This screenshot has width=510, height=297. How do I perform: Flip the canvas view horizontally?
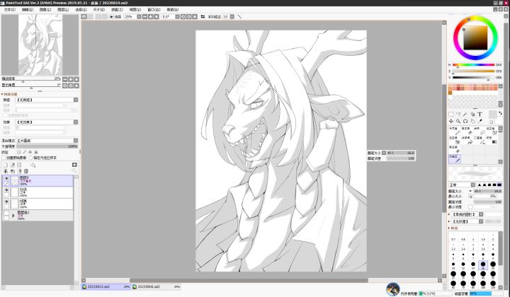(x=203, y=16)
